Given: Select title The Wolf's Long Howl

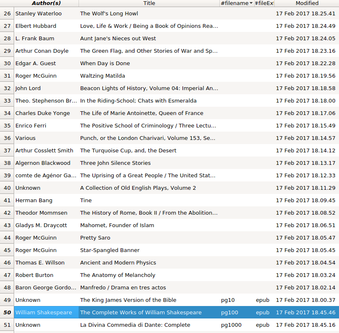Looking at the screenshot, I should [109, 14].
